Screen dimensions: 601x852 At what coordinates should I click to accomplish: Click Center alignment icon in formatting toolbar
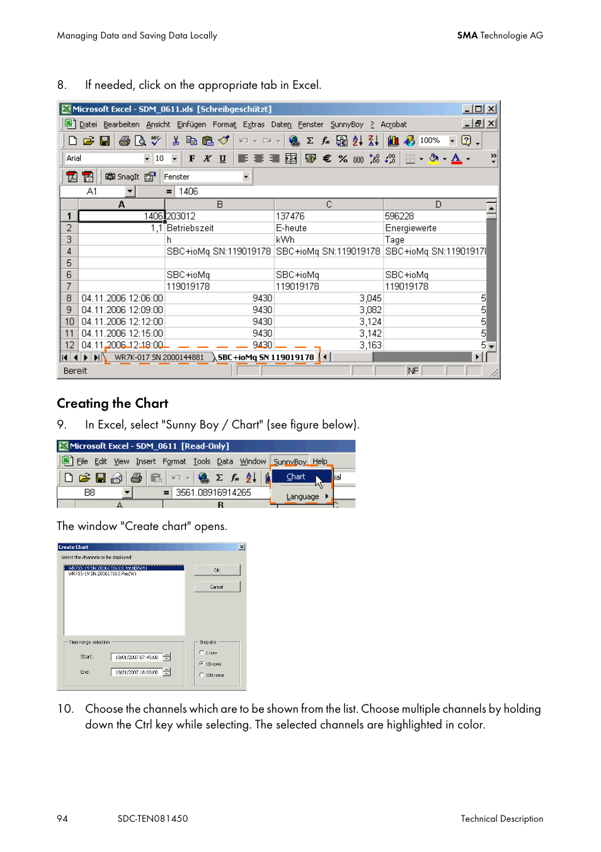(258, 159)
